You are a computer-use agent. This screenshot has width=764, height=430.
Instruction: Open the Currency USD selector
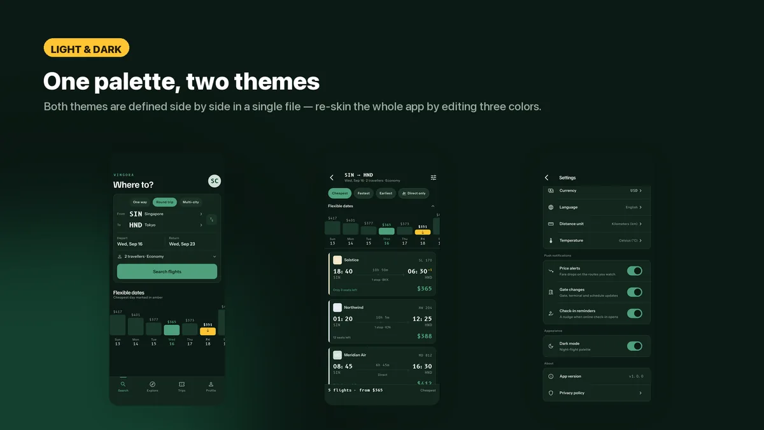[x=636, y=190]
